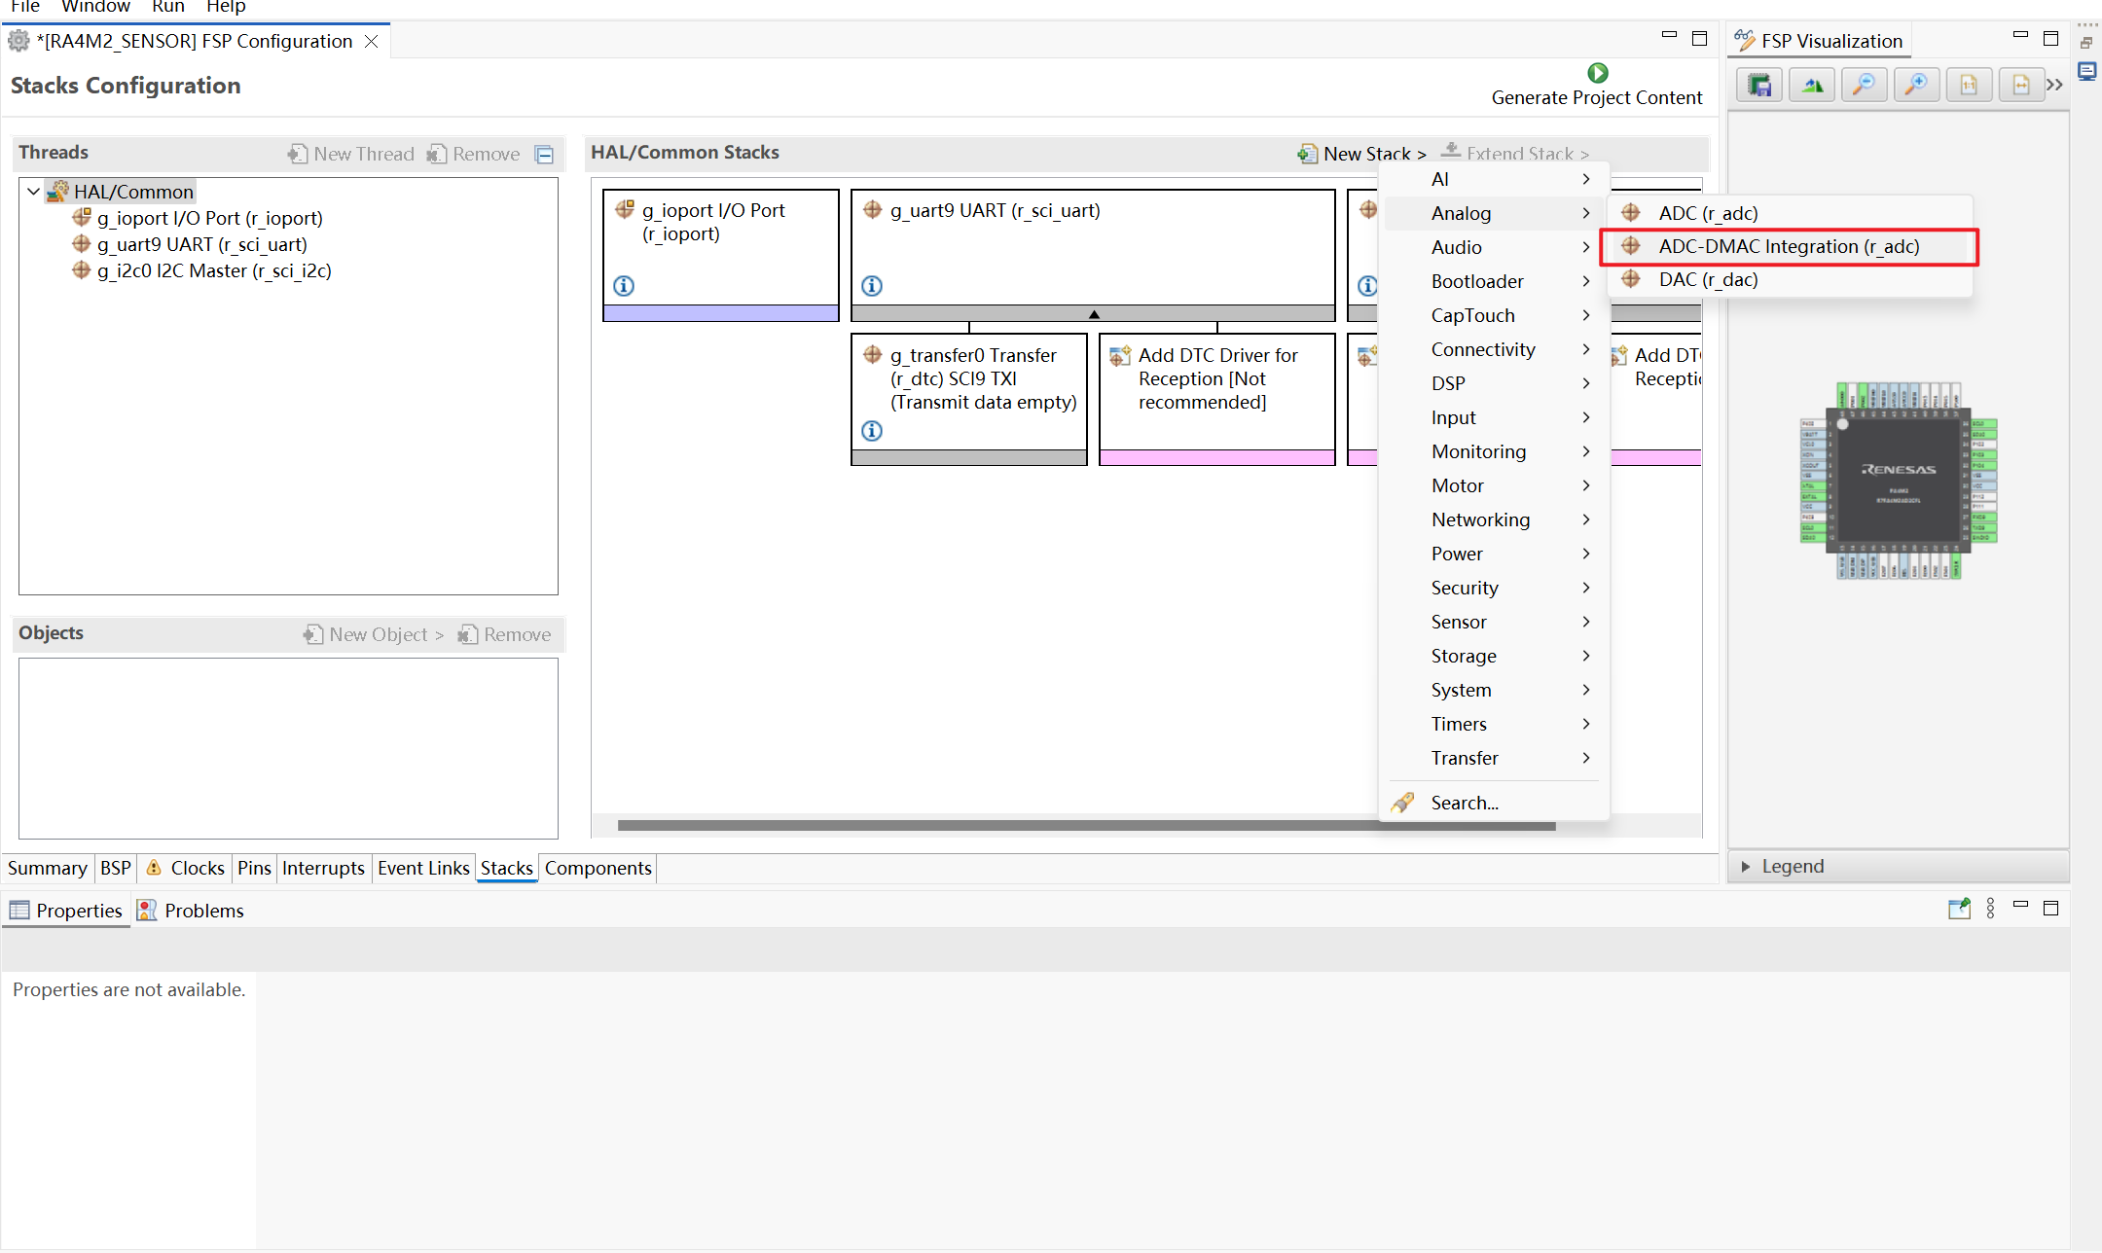
Task: Click the rotate/flip view icon
Action: pos(1812,86)
